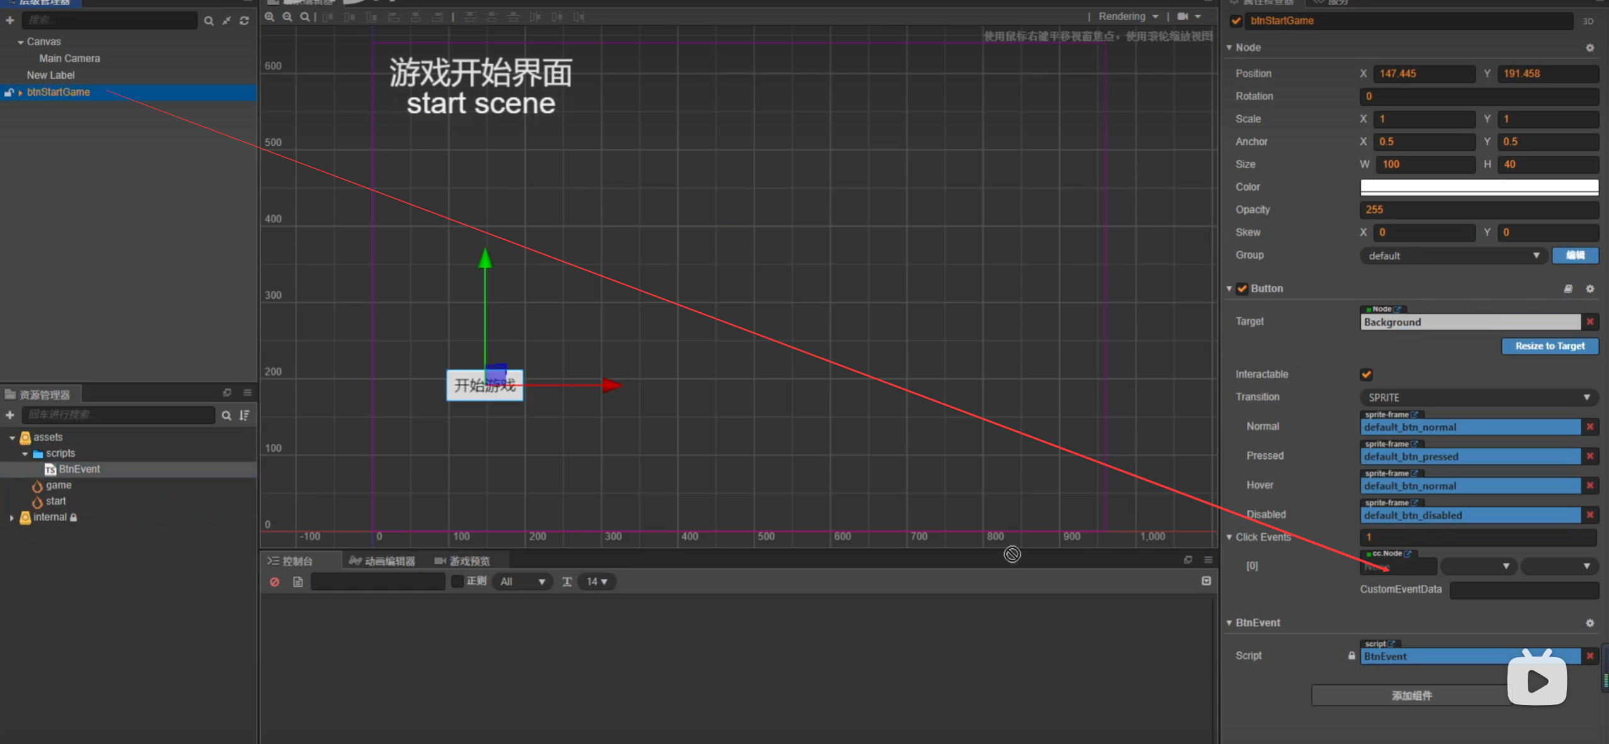Toggle the 3D node switch
The width and height of the screenshot is (1609, 744).
click(1588, 21)
